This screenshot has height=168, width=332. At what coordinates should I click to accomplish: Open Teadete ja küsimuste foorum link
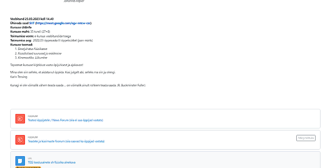click(66, 141)
